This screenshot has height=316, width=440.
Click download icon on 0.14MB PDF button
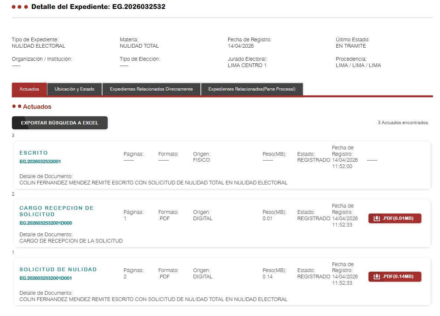(x=377, y=277)
